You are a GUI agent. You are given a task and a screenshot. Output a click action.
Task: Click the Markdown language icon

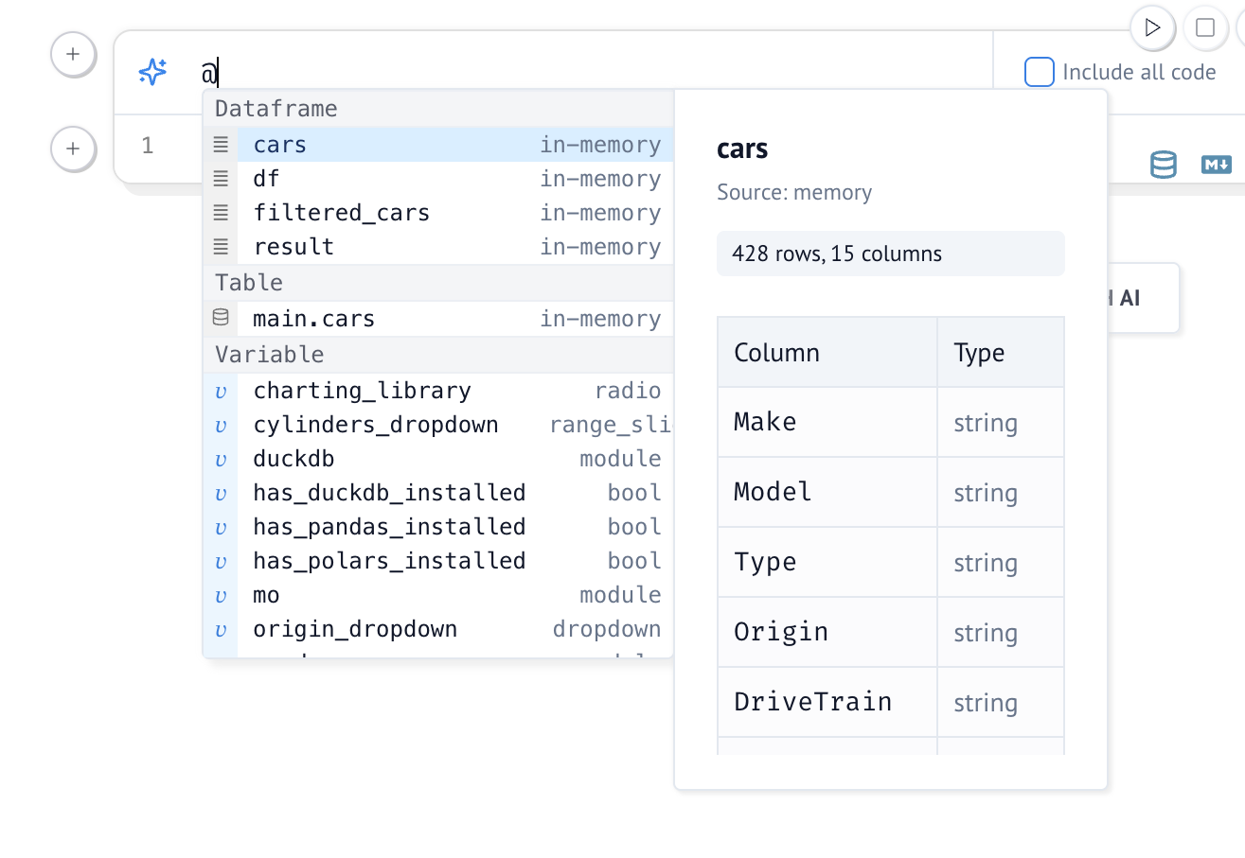pos(1216,165)
